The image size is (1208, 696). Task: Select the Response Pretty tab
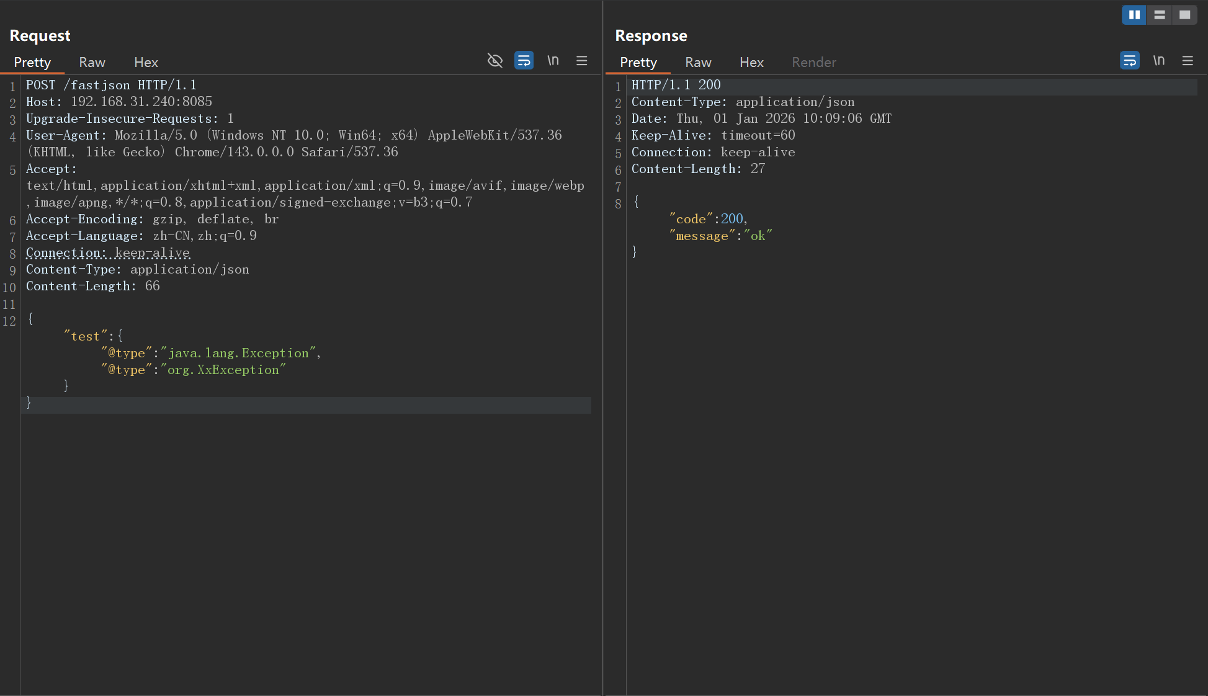[x=638, y=63]
